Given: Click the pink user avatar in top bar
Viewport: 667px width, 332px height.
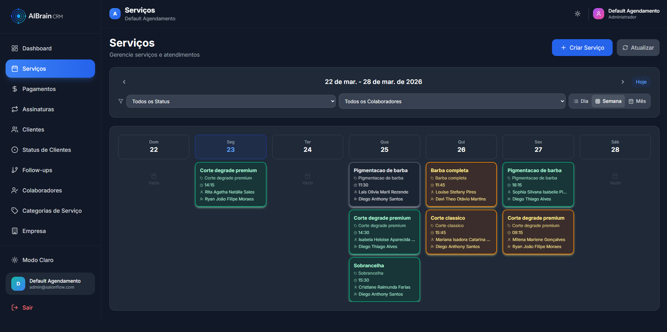Looking at the screenshot, I should [599, 14].
